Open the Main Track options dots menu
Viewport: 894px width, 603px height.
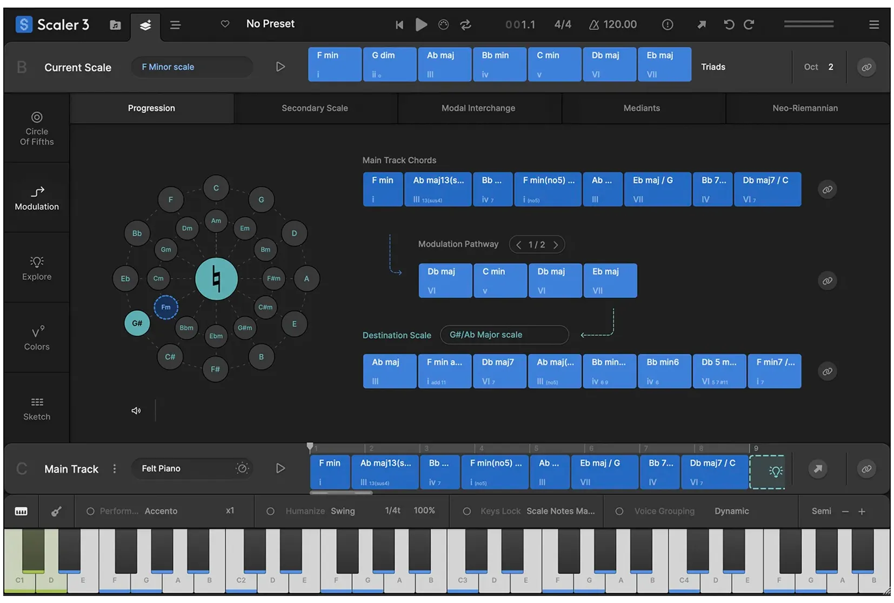[x=115, y=468]
